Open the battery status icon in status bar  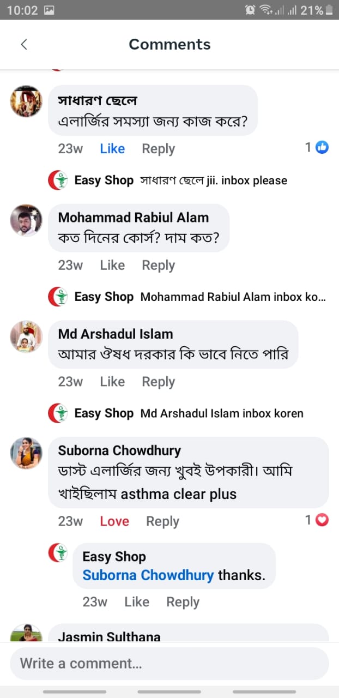coord(329,10)
